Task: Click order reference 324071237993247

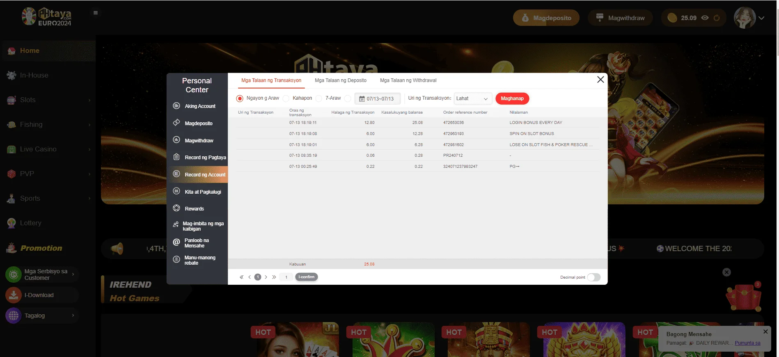Action: click(x=460, y=167)
